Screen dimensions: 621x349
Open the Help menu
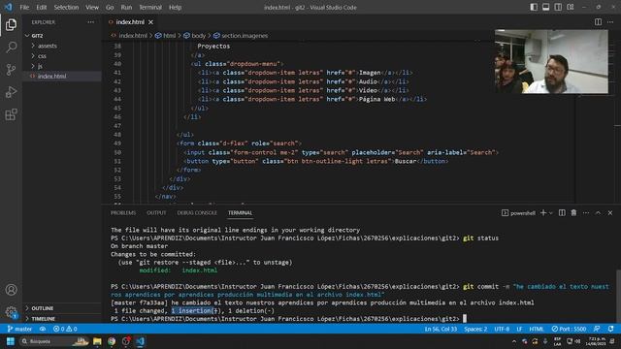coord(175,7)
